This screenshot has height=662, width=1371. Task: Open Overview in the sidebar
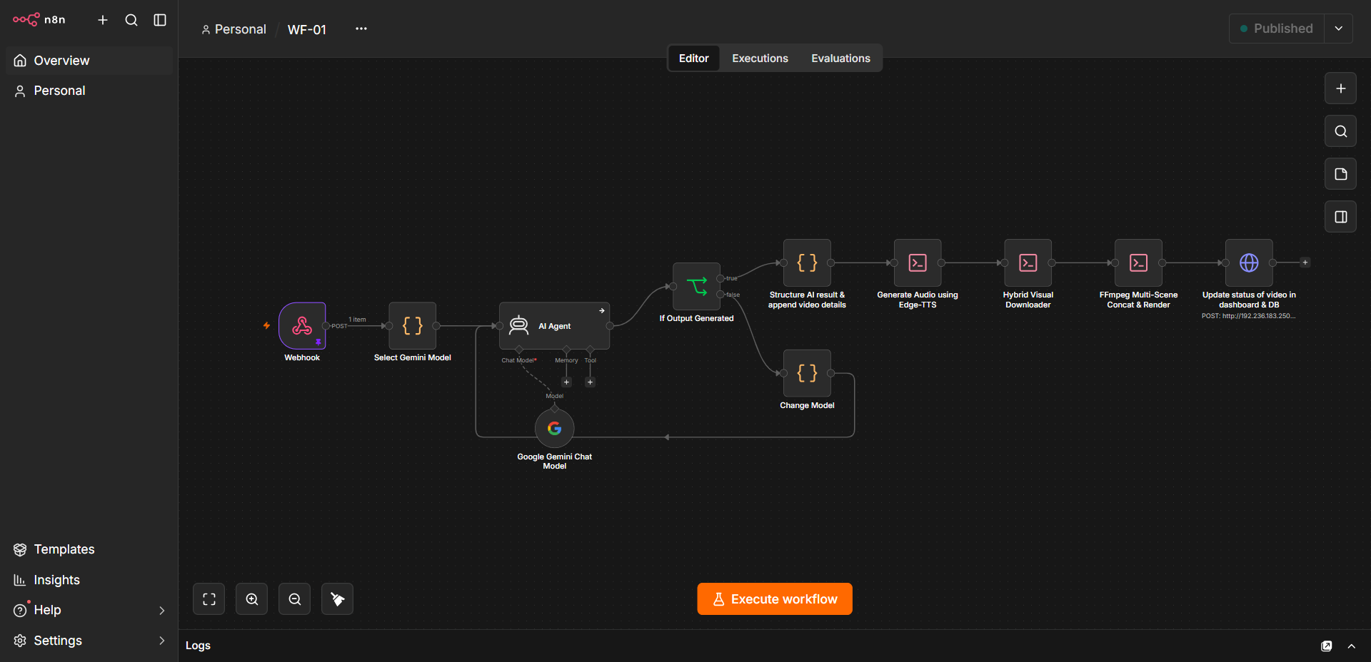tap(89, 61)
